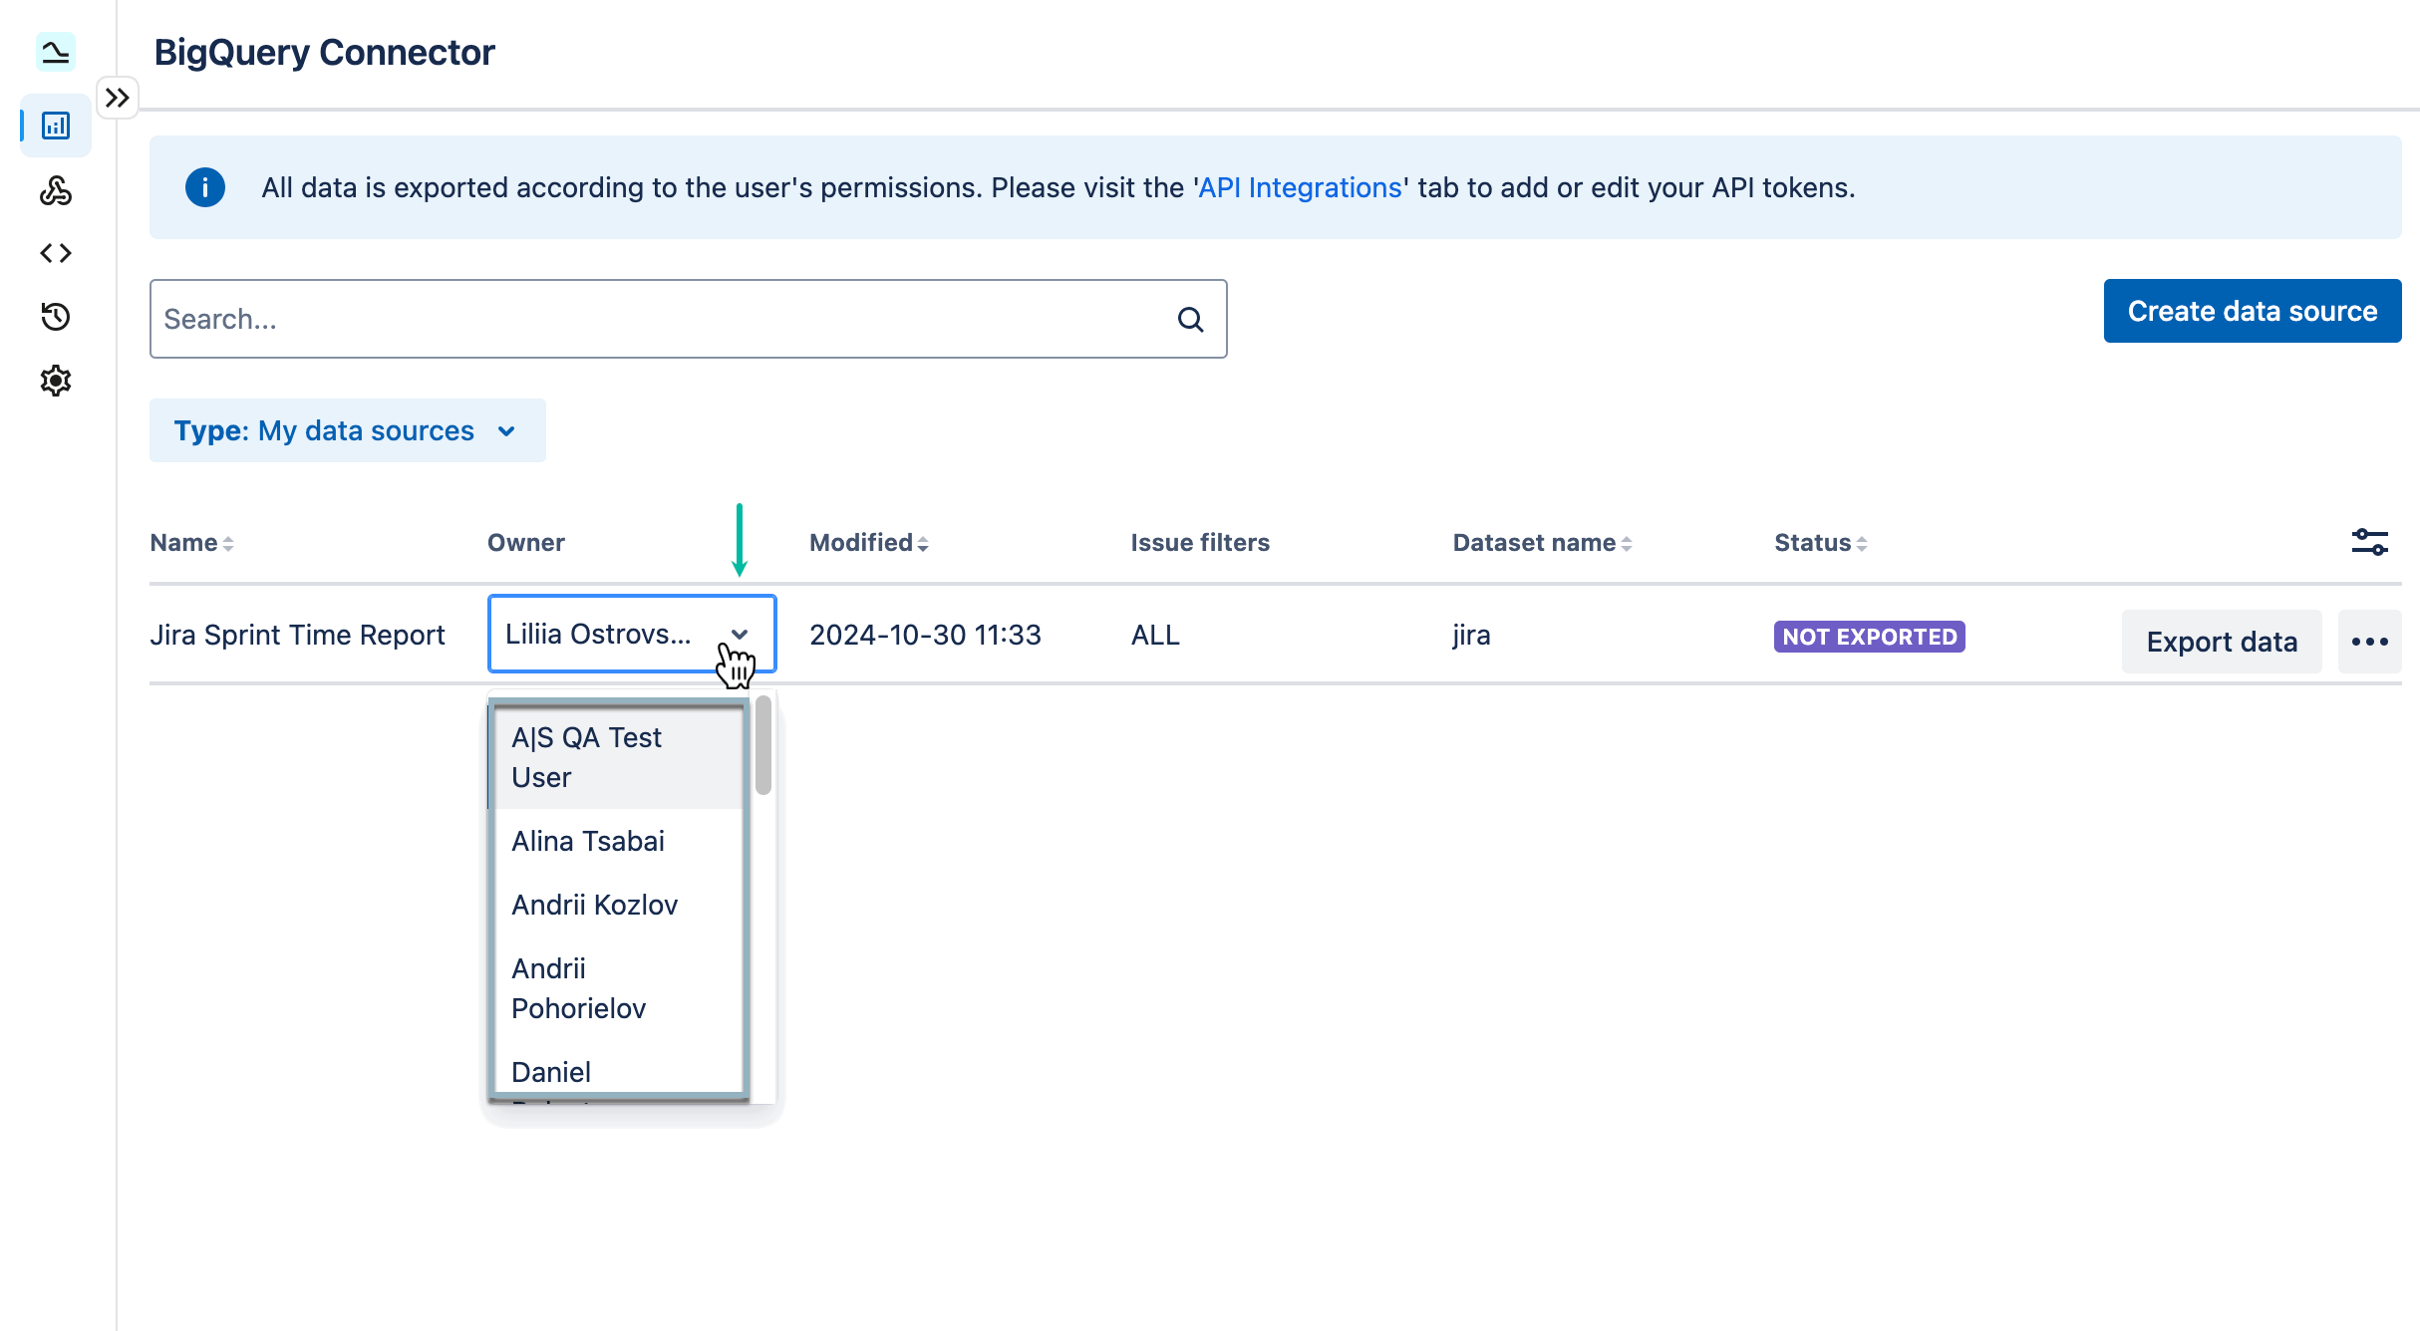The width and height of the screenshot is (2420, 1331).
Task: Open row actions via the ellipsis icon
Action: [x=2370, y=641]
